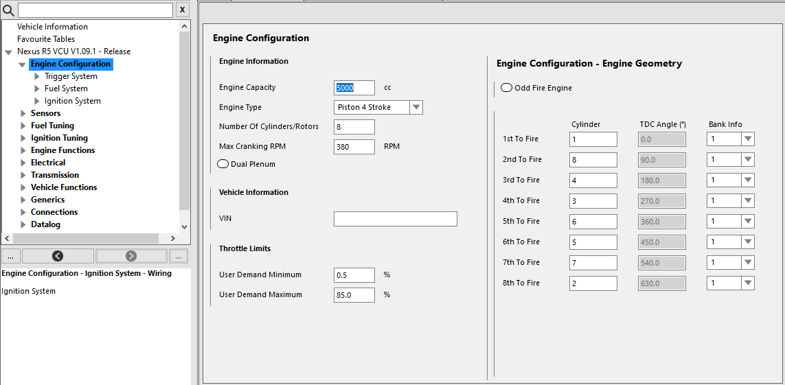Screen dimensions: 785x385
Task: Open Vehicle Information in the tree
Action: (52, 27)
